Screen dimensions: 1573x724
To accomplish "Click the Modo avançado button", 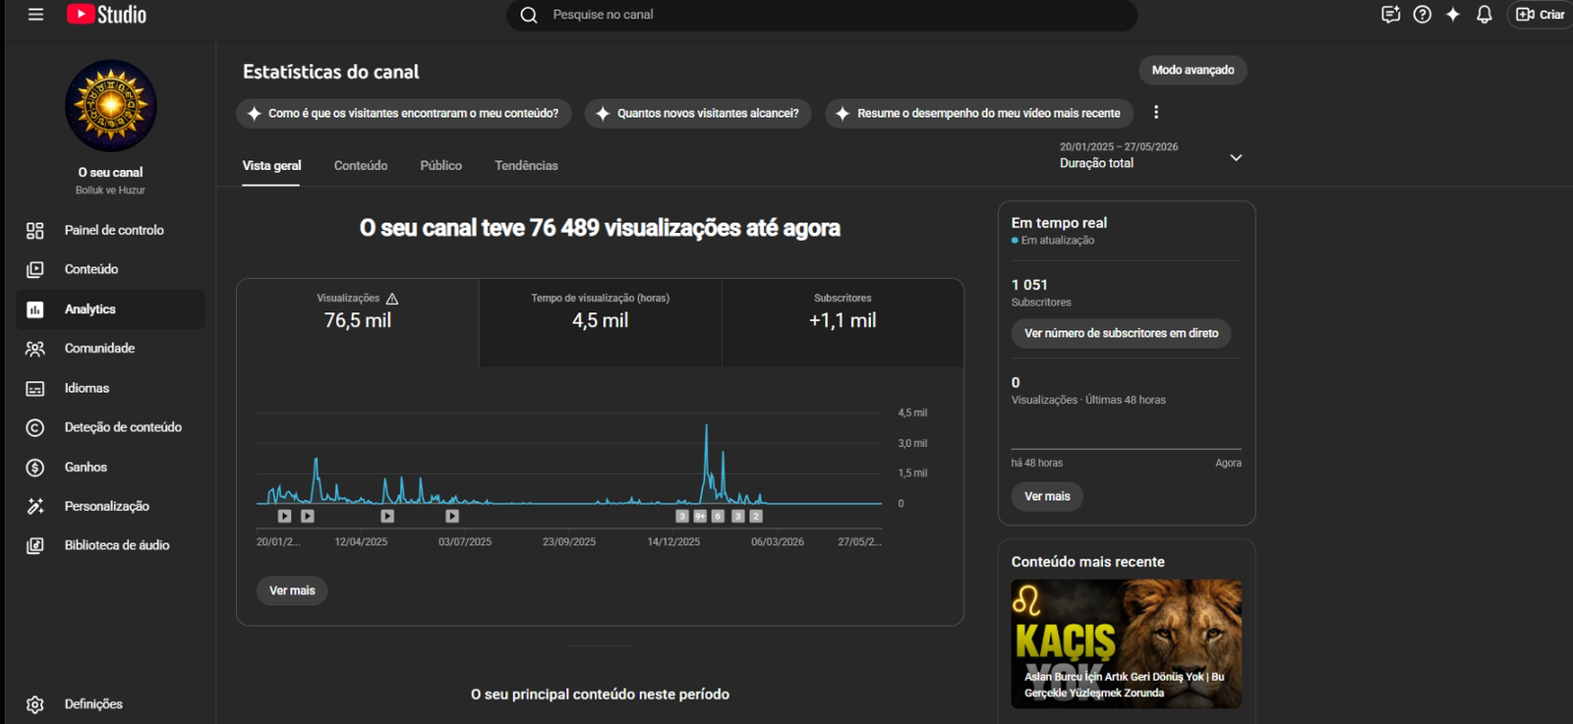I will (x=1193, y=70).
